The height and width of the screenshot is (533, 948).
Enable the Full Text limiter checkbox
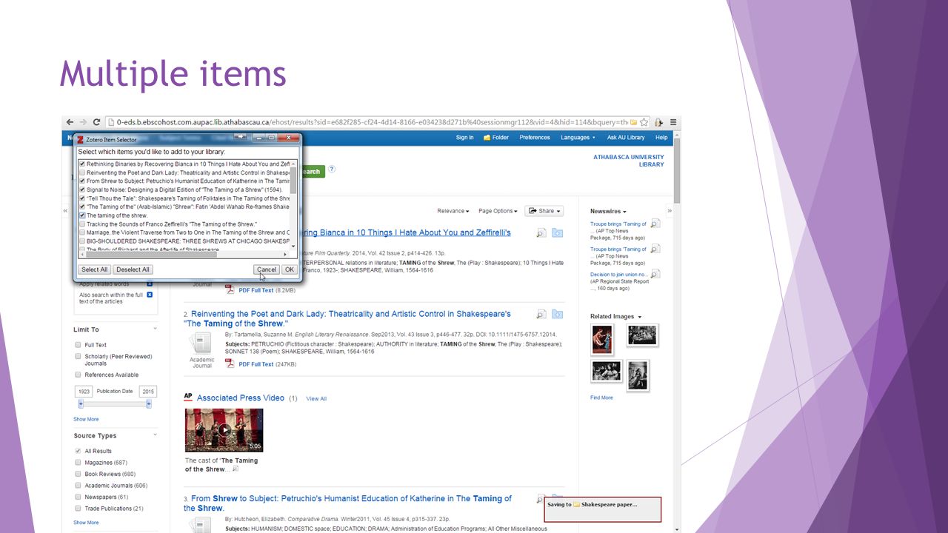point(78,345)
